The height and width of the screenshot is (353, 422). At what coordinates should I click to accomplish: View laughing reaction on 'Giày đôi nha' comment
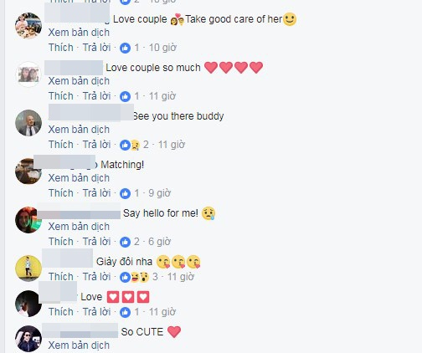135,277
